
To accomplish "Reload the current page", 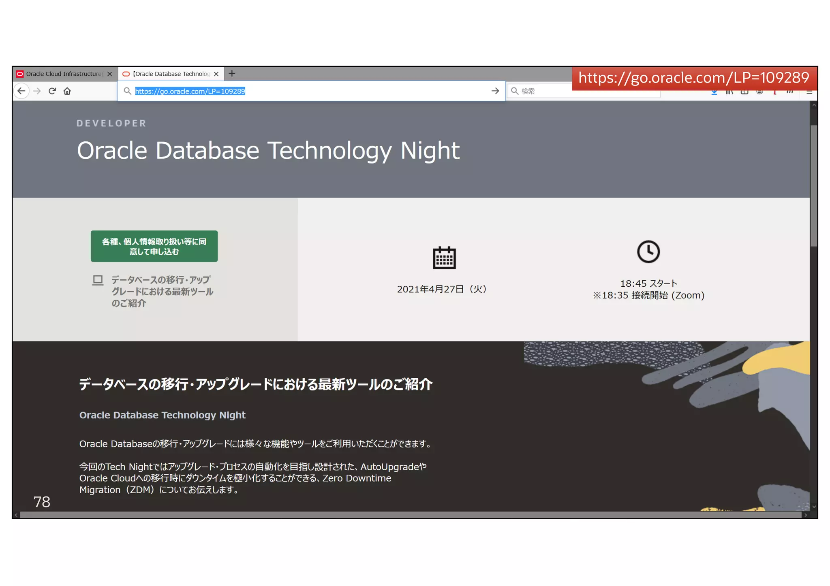I will click(x=52, y=91).
